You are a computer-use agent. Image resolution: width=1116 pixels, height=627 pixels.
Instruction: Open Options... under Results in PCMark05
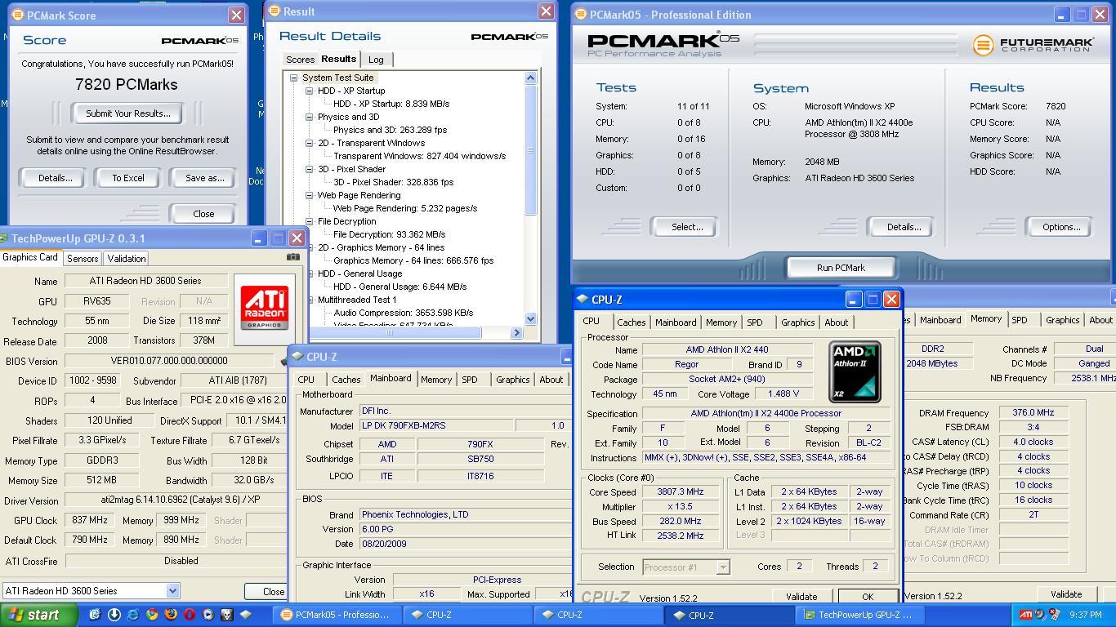[1061, 227]
